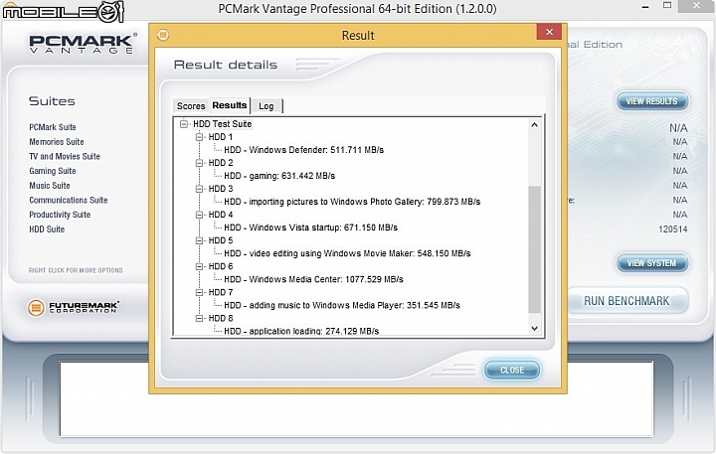This screenshot has height=454, width=716.
Task: Click the Futuremark orange logo icon
Action: point(36,308)
